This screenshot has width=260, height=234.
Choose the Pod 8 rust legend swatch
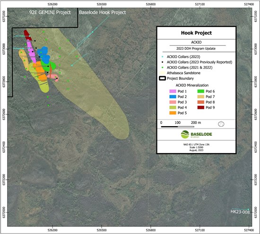(200, 102)
